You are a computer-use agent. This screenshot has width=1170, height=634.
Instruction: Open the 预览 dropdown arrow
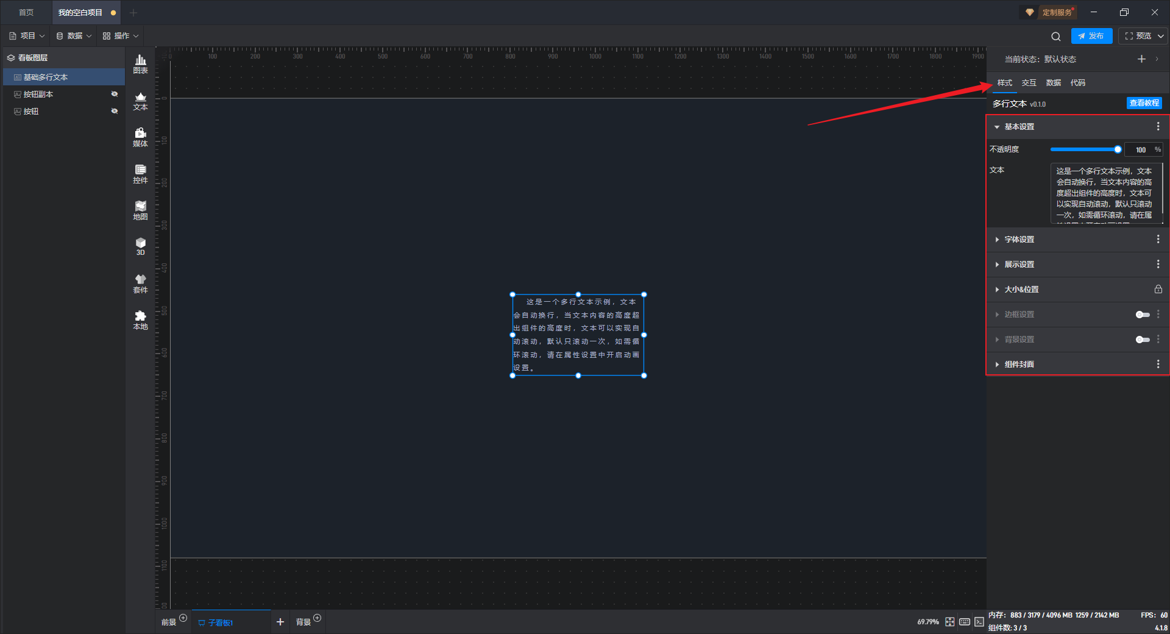(x=1161, y=36)
